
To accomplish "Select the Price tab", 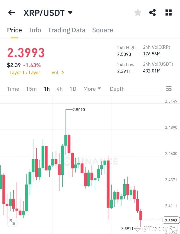I will pos(14,30).
